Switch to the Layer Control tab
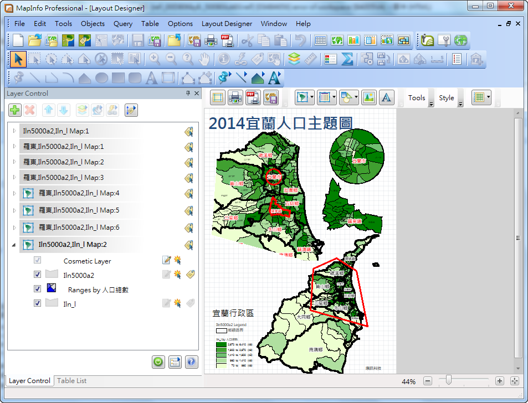Screen dimensions: 528x403 pyautogui.click(x=29, y=380)
